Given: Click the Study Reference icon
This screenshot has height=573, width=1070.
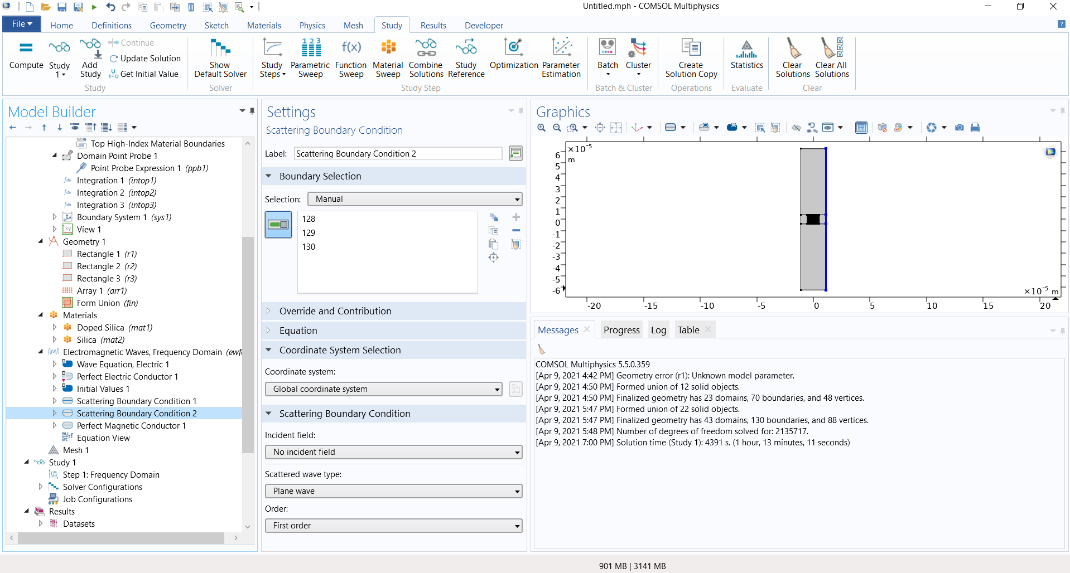Looking at the screenshot, I should click(x=466, y=58).
